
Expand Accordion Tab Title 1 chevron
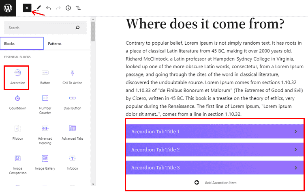tap(296, 132)
